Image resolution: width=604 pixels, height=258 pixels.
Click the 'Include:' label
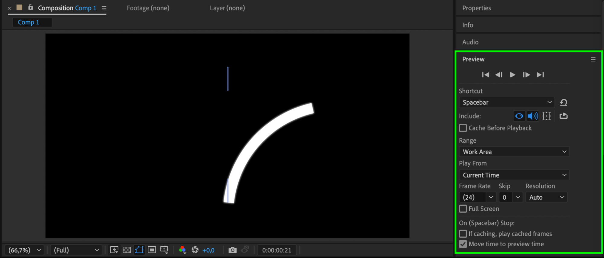470,116
